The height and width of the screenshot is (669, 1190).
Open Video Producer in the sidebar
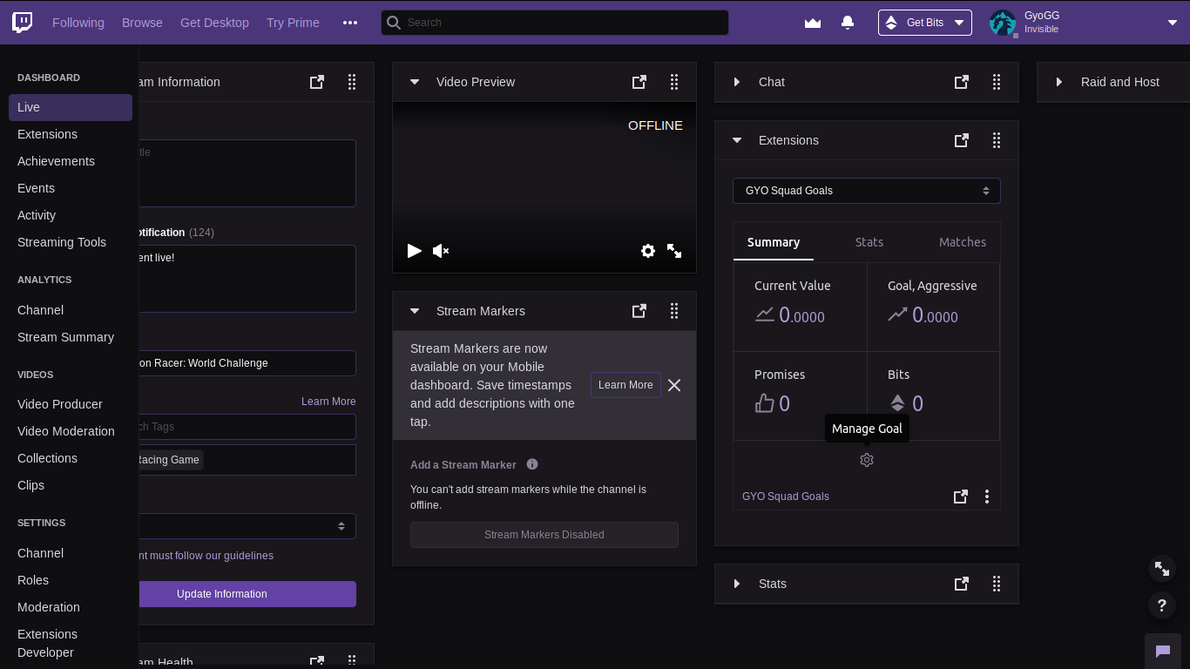pos(60,404)
